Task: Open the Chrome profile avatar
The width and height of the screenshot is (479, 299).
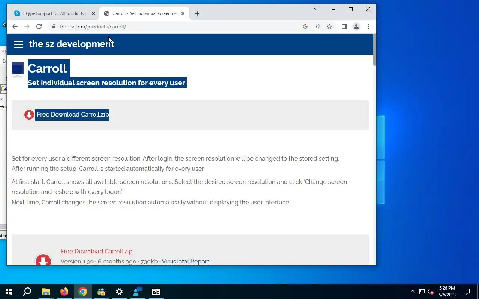Action: 356,27
